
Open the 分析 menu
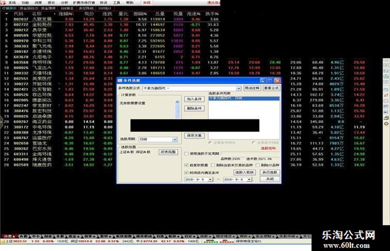64,3
